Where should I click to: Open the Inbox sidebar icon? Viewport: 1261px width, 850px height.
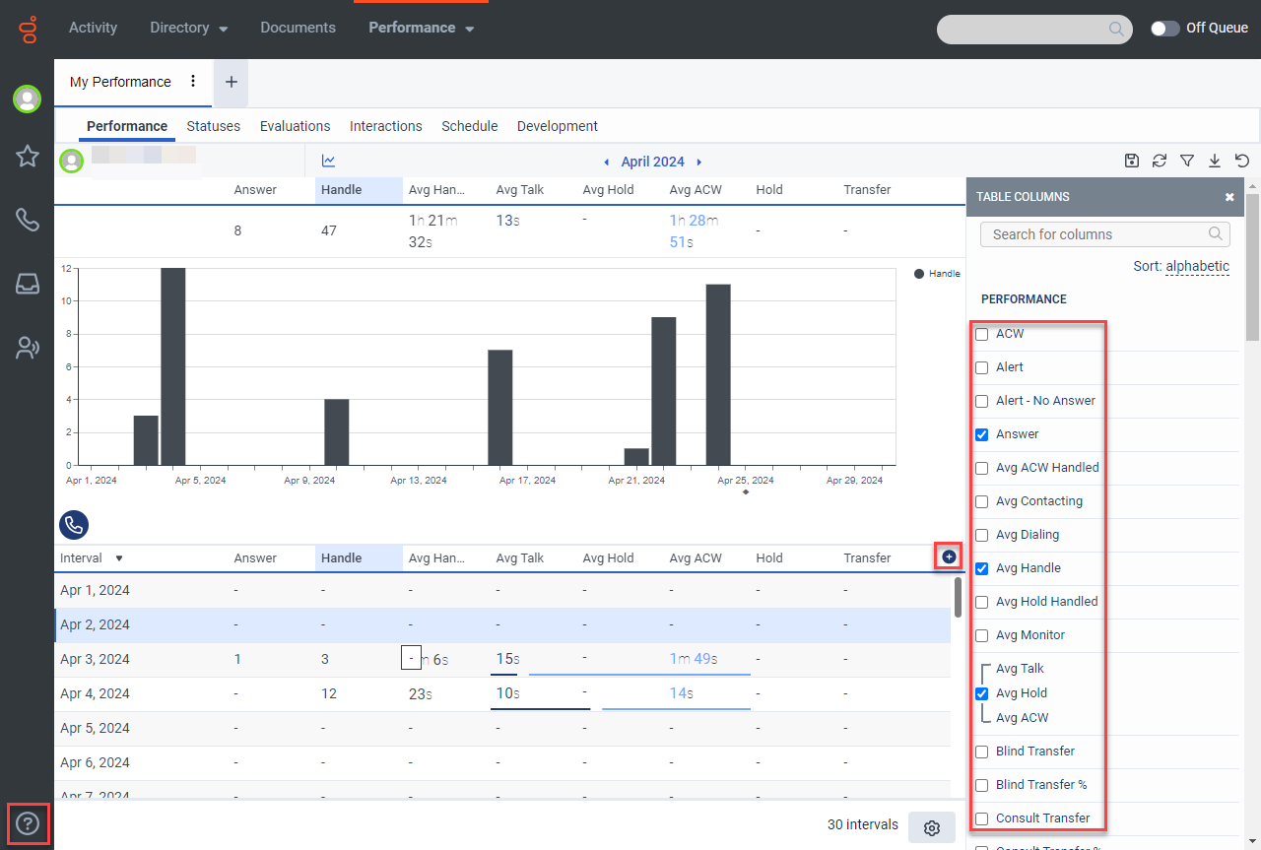[28, 284]
